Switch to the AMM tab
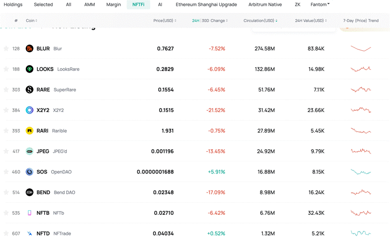The width and height of the screenshot is (390, 243). point(89,5)
